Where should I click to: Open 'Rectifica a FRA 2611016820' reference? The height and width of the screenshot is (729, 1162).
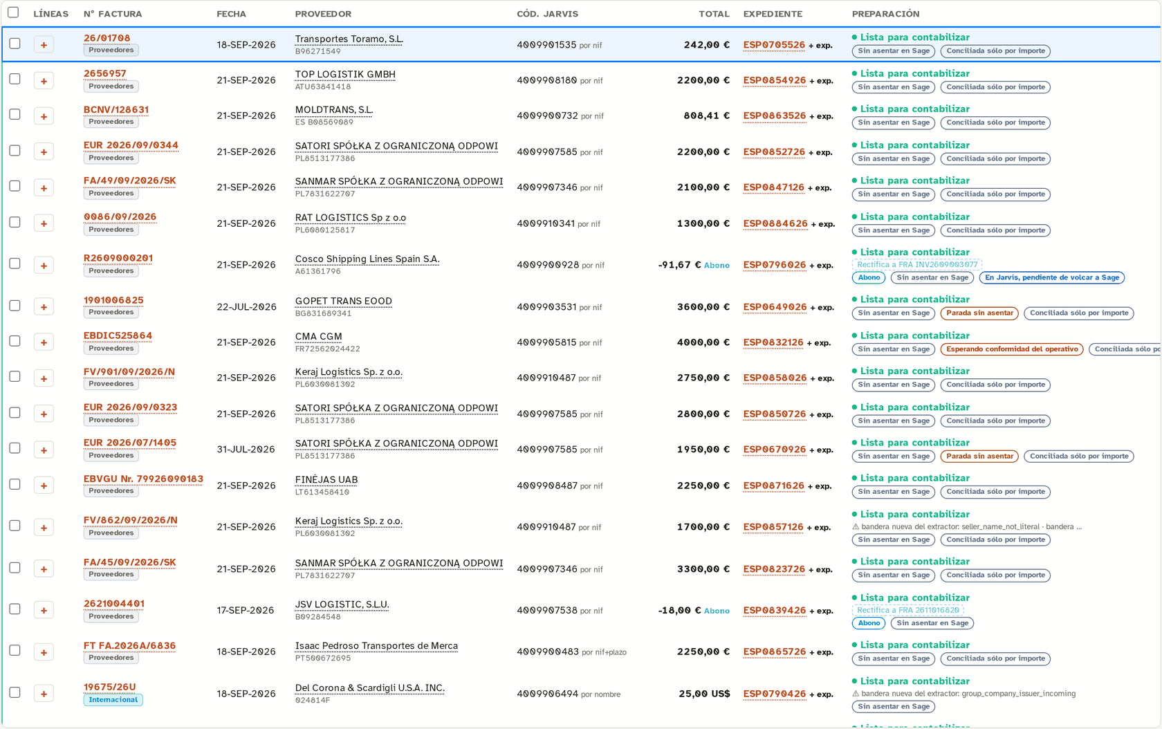click(908, 610)
